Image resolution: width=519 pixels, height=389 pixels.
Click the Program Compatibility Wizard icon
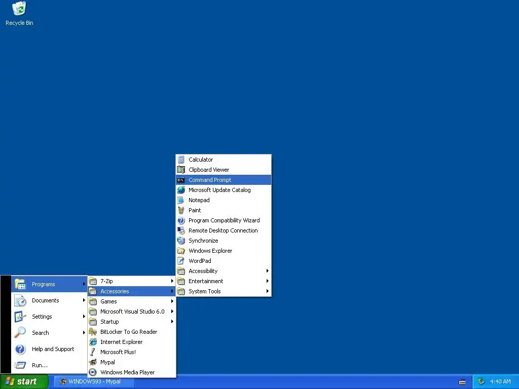click(x=181, y=220)
